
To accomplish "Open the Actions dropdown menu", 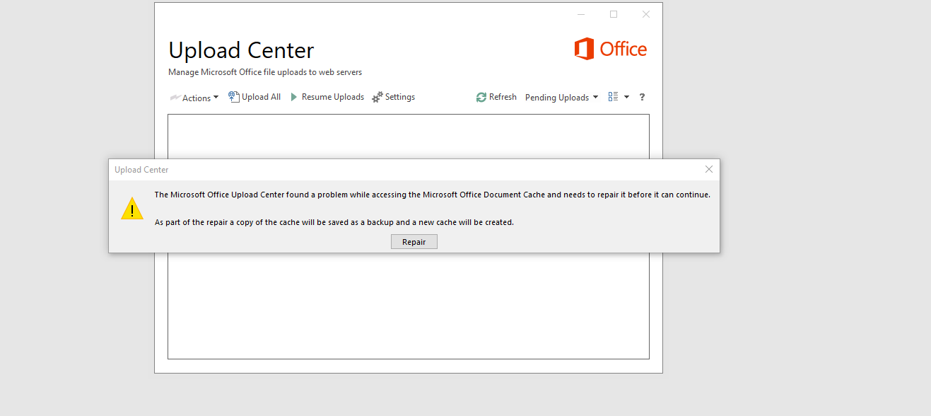I will coord(194,98).
